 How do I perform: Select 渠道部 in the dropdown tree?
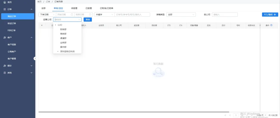click(x=64, y=38)
